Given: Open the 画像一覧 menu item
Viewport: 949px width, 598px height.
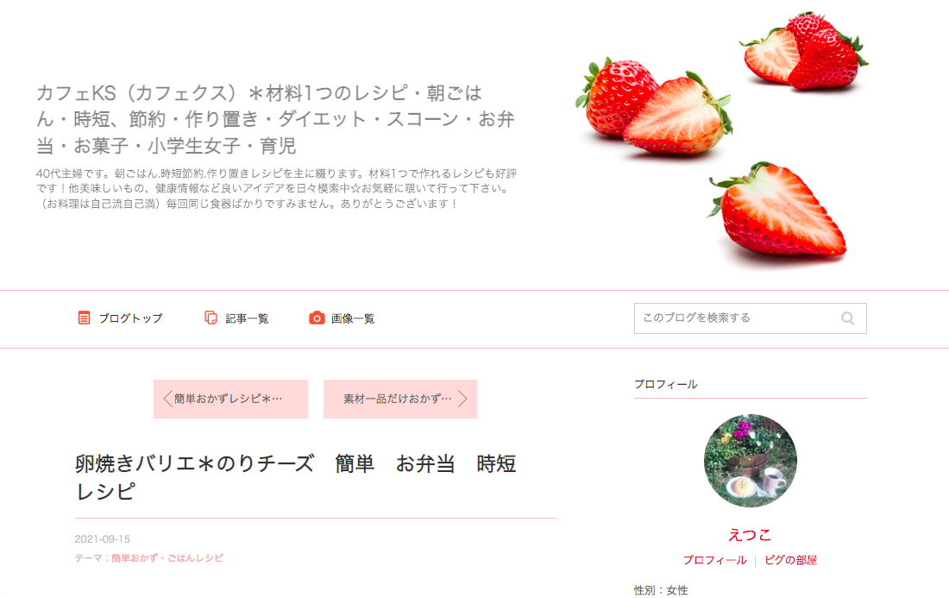Looking at the screenshot, I should 342,318.
